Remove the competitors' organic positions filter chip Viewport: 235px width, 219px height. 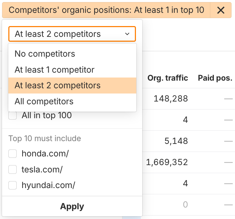pyautogui.click(x=221, y=10)
